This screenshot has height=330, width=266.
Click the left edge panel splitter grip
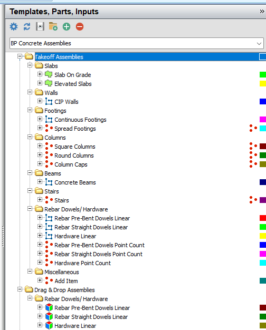pos(3,236)
